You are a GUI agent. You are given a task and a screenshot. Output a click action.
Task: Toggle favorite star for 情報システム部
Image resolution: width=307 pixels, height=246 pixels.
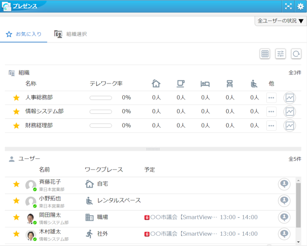pos(16,112)
